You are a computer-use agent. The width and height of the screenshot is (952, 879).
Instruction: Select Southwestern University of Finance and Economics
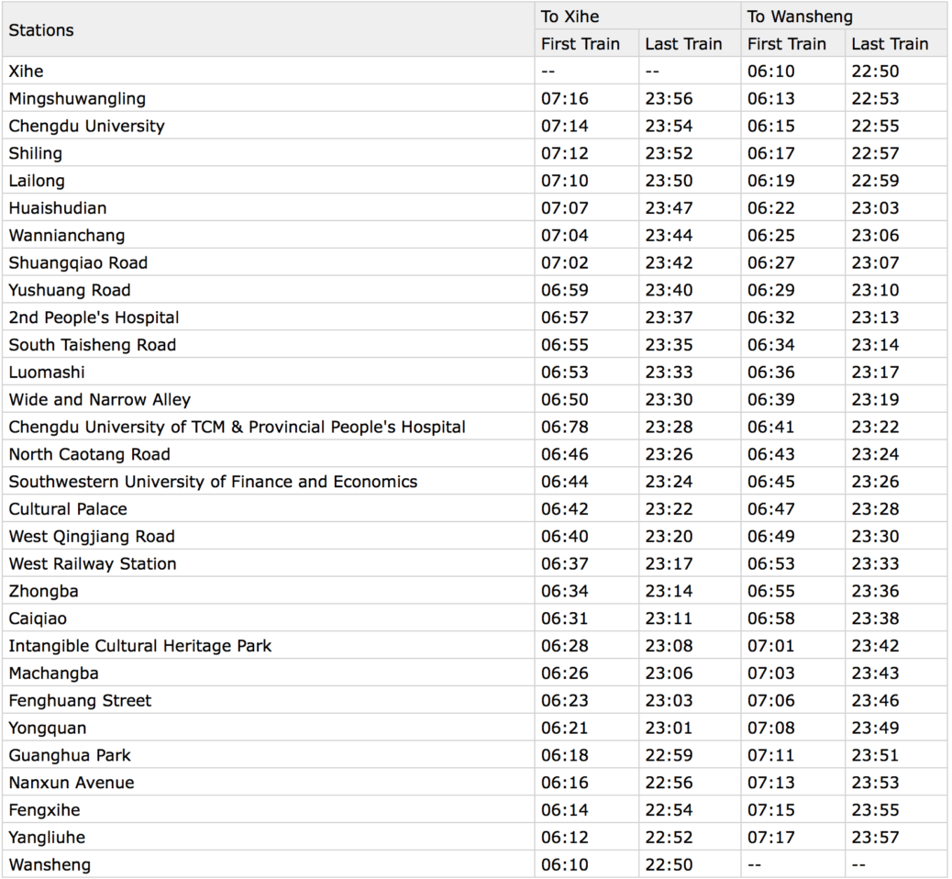tap(213, 482)
